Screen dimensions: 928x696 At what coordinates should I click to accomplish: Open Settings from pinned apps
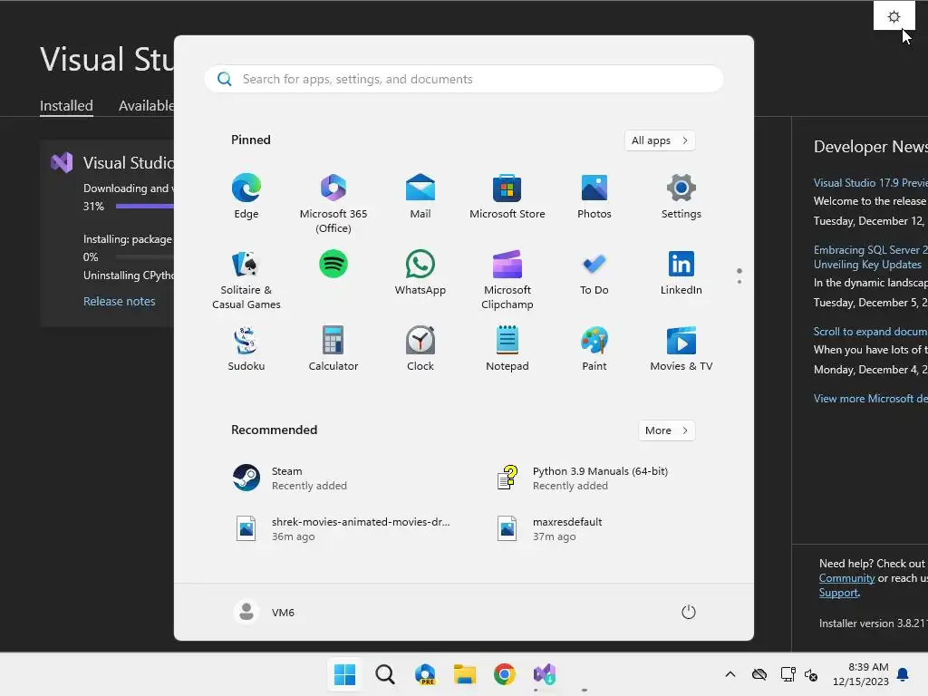(681, 197)
